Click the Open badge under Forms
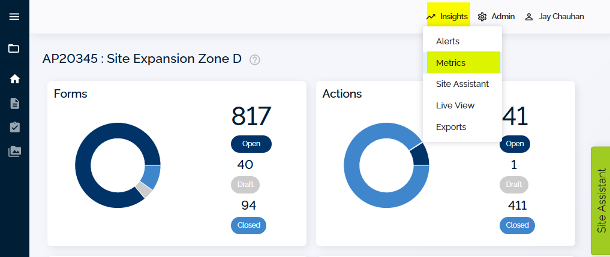Screen dimensions: 610x257 [x=251, y=144]
